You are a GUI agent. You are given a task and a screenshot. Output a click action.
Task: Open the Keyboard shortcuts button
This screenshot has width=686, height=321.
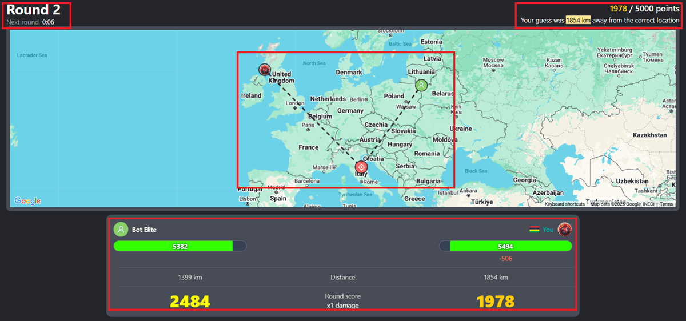(565, 204)
